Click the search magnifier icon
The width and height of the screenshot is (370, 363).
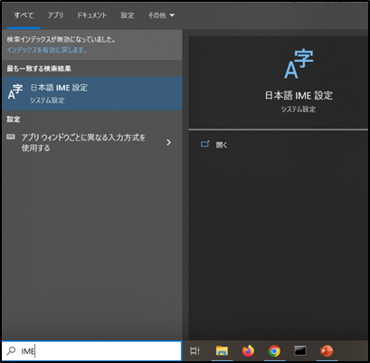coord(11,351)
